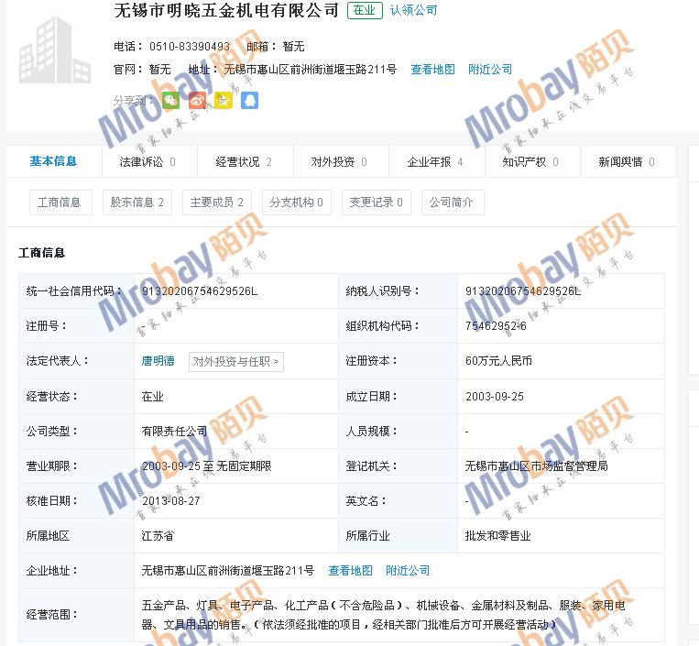Screen dimensions: 699x646
Task: Share to Weibo using the red icon
Action: 197,101
